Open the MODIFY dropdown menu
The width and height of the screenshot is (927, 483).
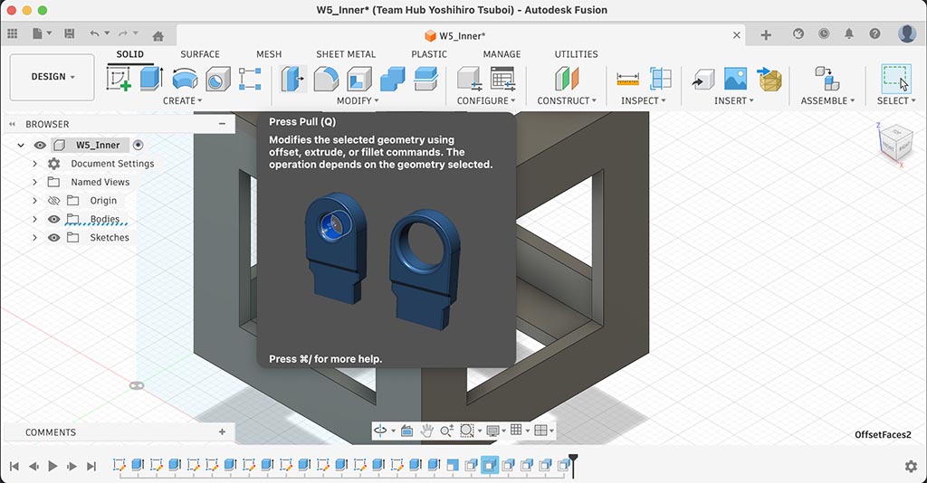358,101
